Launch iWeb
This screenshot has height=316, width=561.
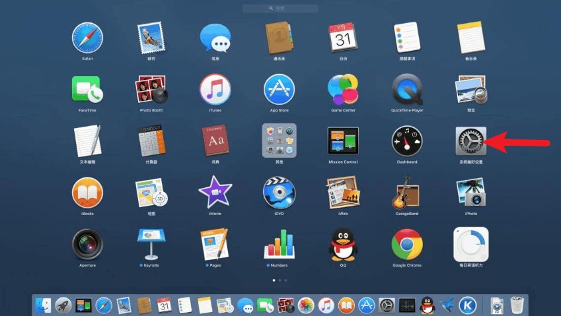pos(343,193)
